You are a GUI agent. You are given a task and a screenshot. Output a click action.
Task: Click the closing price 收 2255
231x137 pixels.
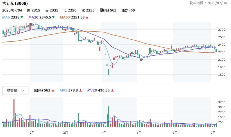tap(88, 10)
